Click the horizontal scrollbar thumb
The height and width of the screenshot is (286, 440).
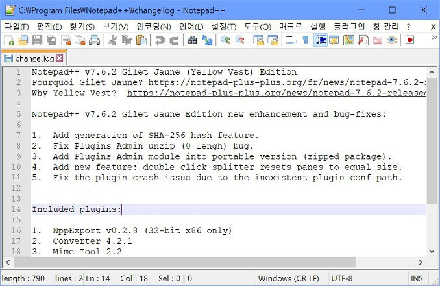(x=185, y=263)
